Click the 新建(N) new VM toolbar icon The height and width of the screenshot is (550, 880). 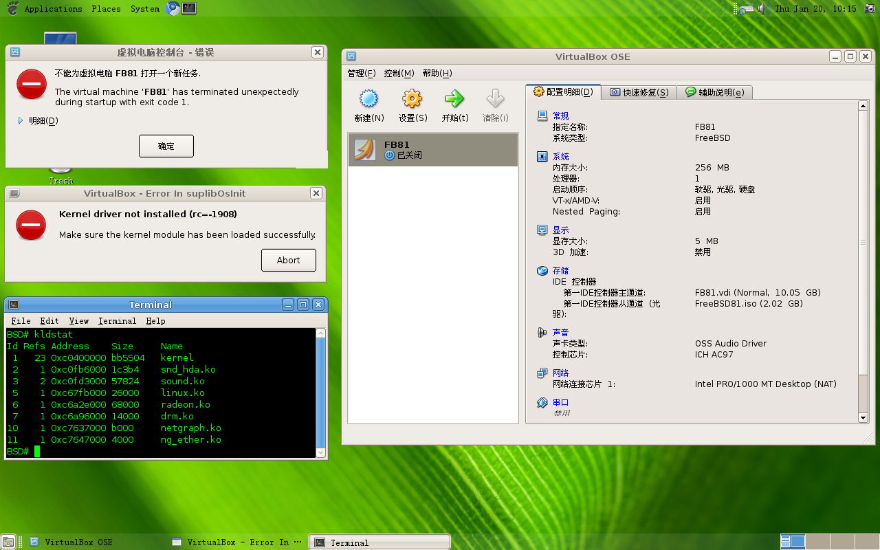[x=369, y=99]
